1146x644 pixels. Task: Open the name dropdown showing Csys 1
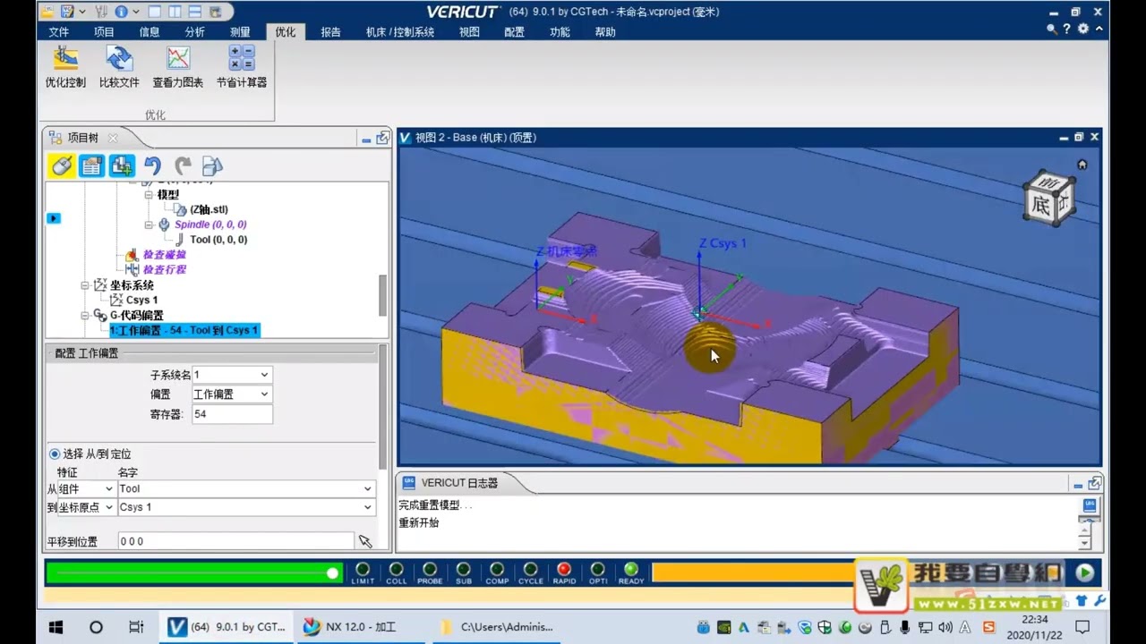246,507
